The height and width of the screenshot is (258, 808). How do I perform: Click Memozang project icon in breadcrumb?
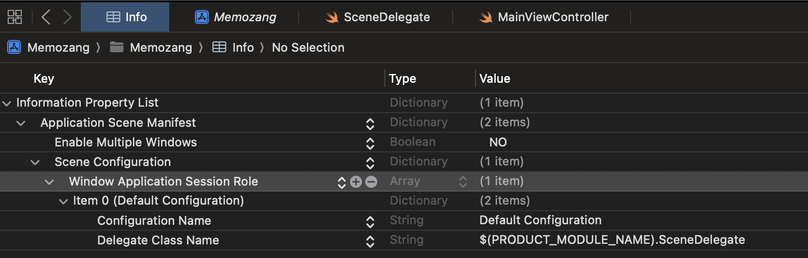point(14,47)
